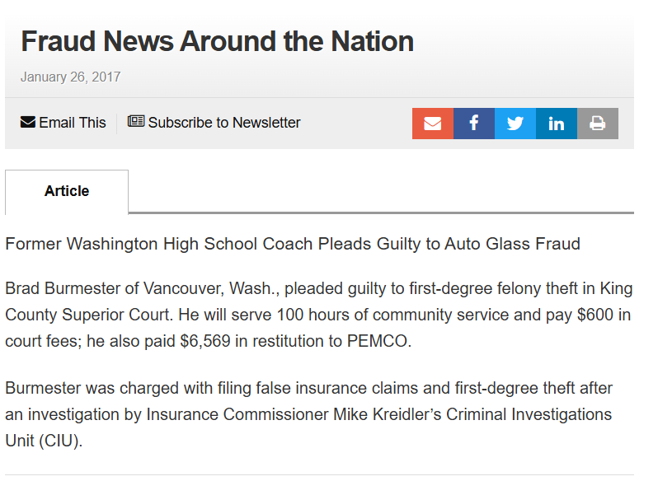Switch to the Article tab

point(67,192)
